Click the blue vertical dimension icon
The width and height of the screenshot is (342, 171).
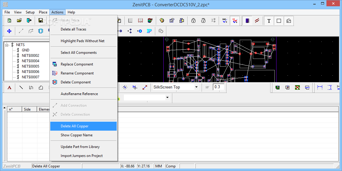(330, 87)
